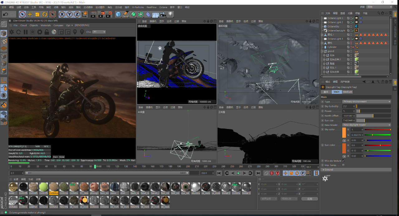The image size is (399, 216).
Task: Open the Chn PT channel dropdown
Action: coord(99,32)
